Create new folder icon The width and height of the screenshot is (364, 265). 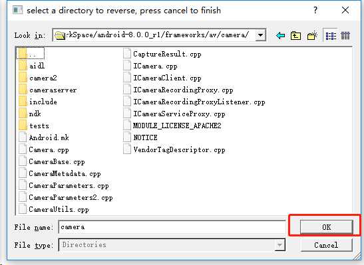(x=312, y=35)
